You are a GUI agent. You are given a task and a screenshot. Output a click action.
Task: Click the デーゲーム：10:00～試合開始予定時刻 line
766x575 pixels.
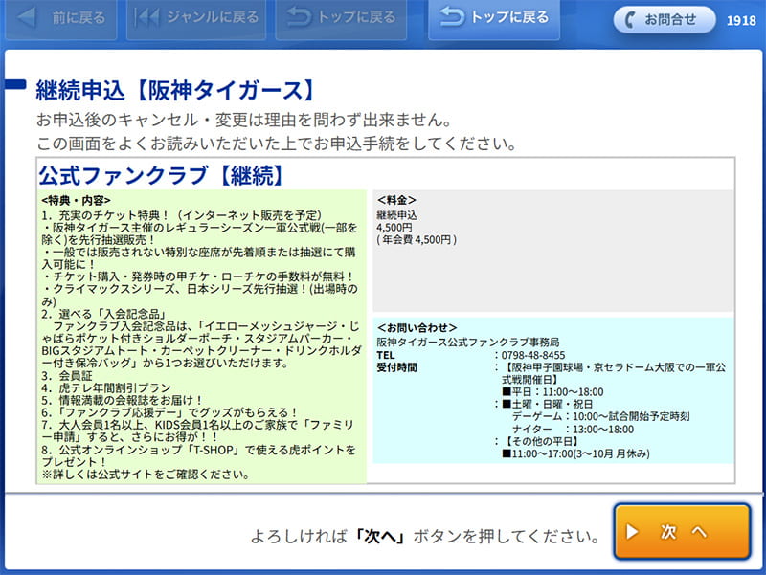click(x=601, y=416)
